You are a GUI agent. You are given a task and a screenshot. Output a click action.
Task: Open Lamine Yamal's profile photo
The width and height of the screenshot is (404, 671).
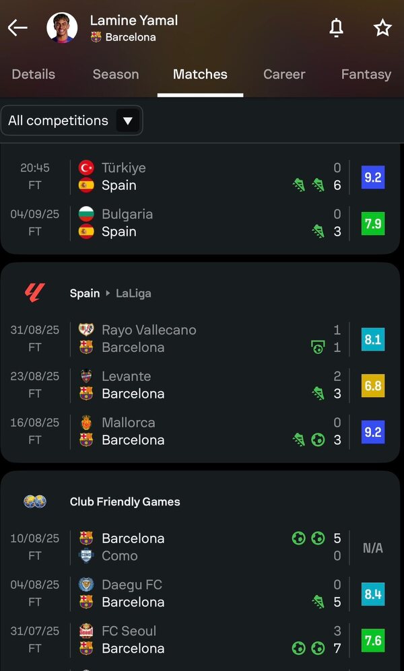pos(62,28)
